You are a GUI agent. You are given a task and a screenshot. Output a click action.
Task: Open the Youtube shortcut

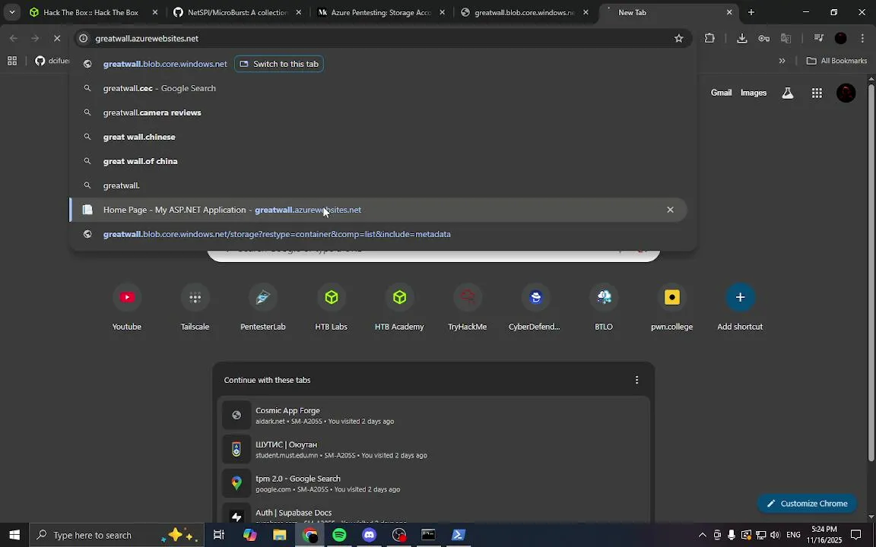[127, 307]
